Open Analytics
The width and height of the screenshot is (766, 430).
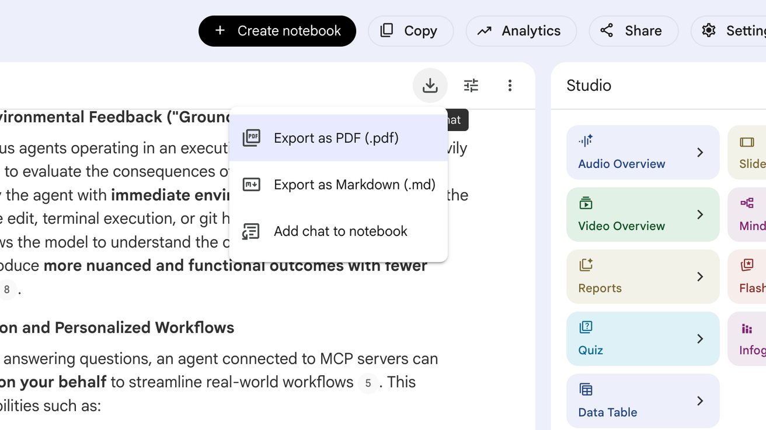pos(521,31)
